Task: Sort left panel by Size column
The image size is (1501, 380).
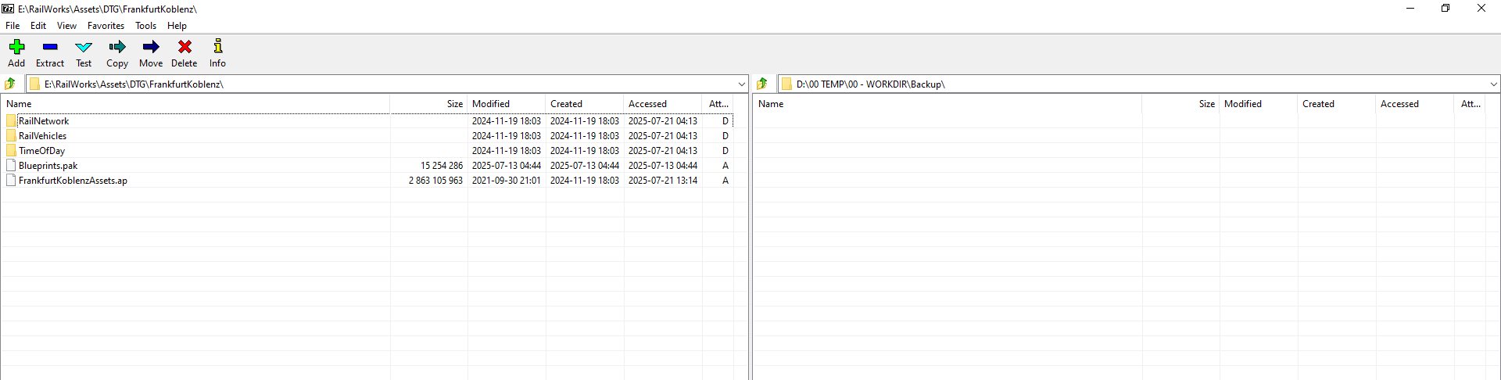Action: point(453,104)
